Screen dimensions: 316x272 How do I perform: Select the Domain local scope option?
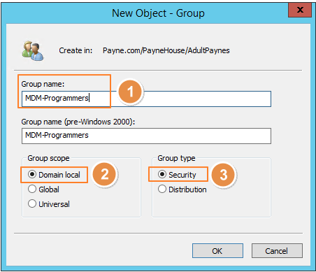pos(54,175)
